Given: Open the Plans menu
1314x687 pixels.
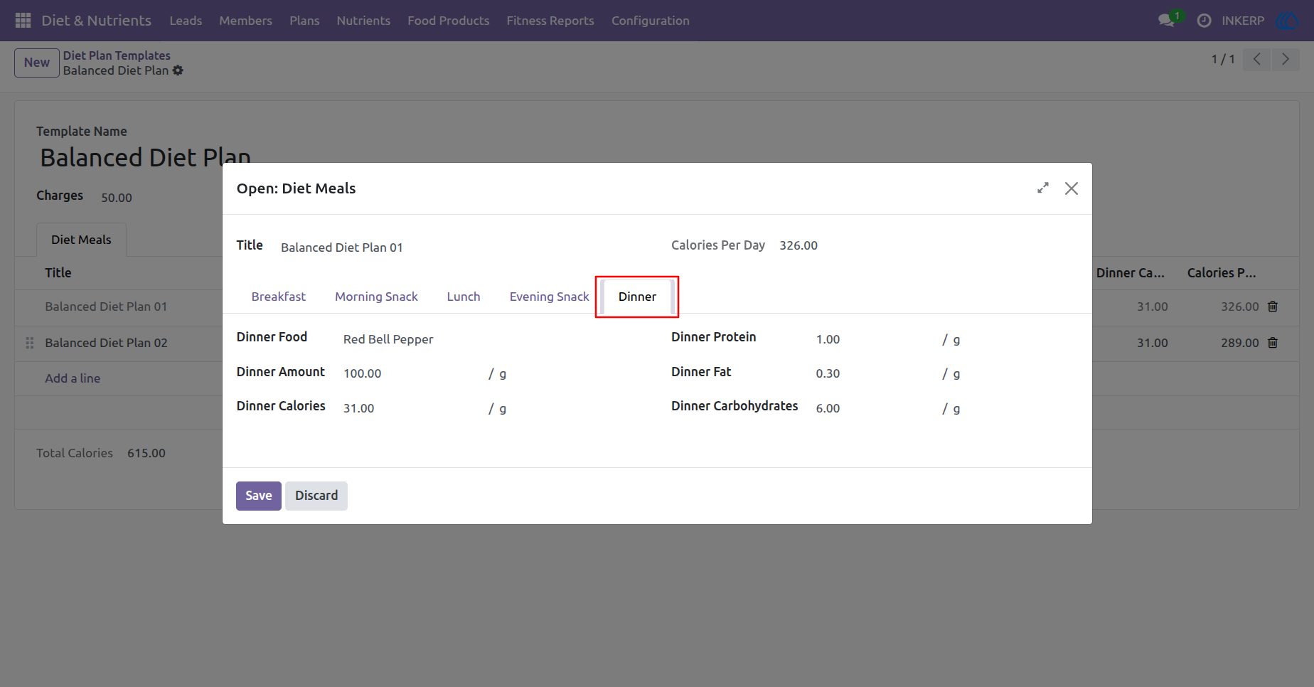Looking at the screenshot, I should click(304, 21).
